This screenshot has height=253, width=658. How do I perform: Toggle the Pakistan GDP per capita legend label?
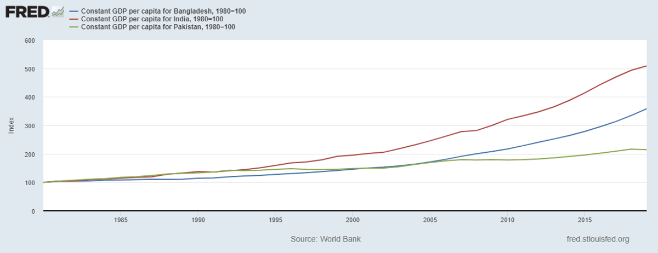click(x=158, y=27)
